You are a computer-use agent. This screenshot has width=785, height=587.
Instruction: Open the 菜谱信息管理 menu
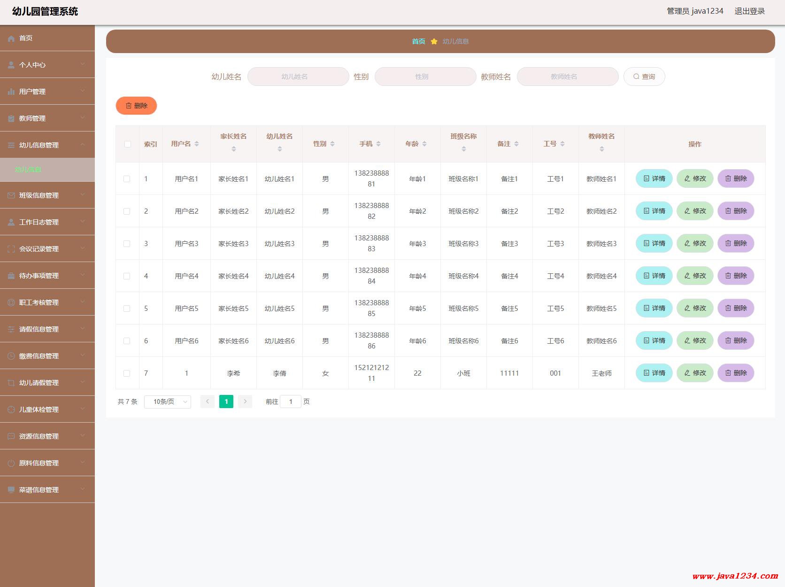(x=47, y=490)
